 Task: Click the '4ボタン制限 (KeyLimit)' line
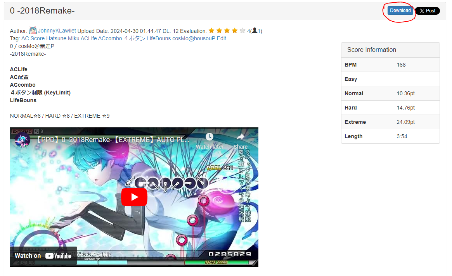(40, 93)
